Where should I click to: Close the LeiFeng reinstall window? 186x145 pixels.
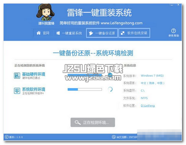click(x=178, y=5)
